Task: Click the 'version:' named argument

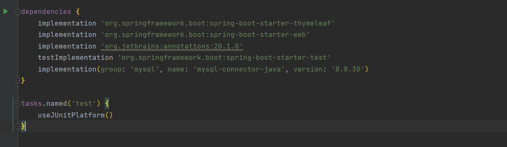Action: 310,69
